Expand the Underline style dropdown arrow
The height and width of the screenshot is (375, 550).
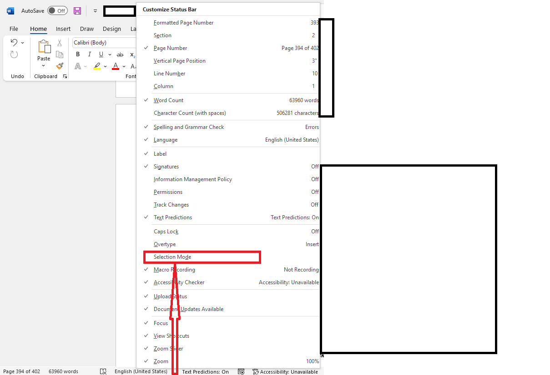pos(109,54)
